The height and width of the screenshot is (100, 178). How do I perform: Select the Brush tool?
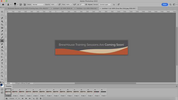tap(2, 38)
